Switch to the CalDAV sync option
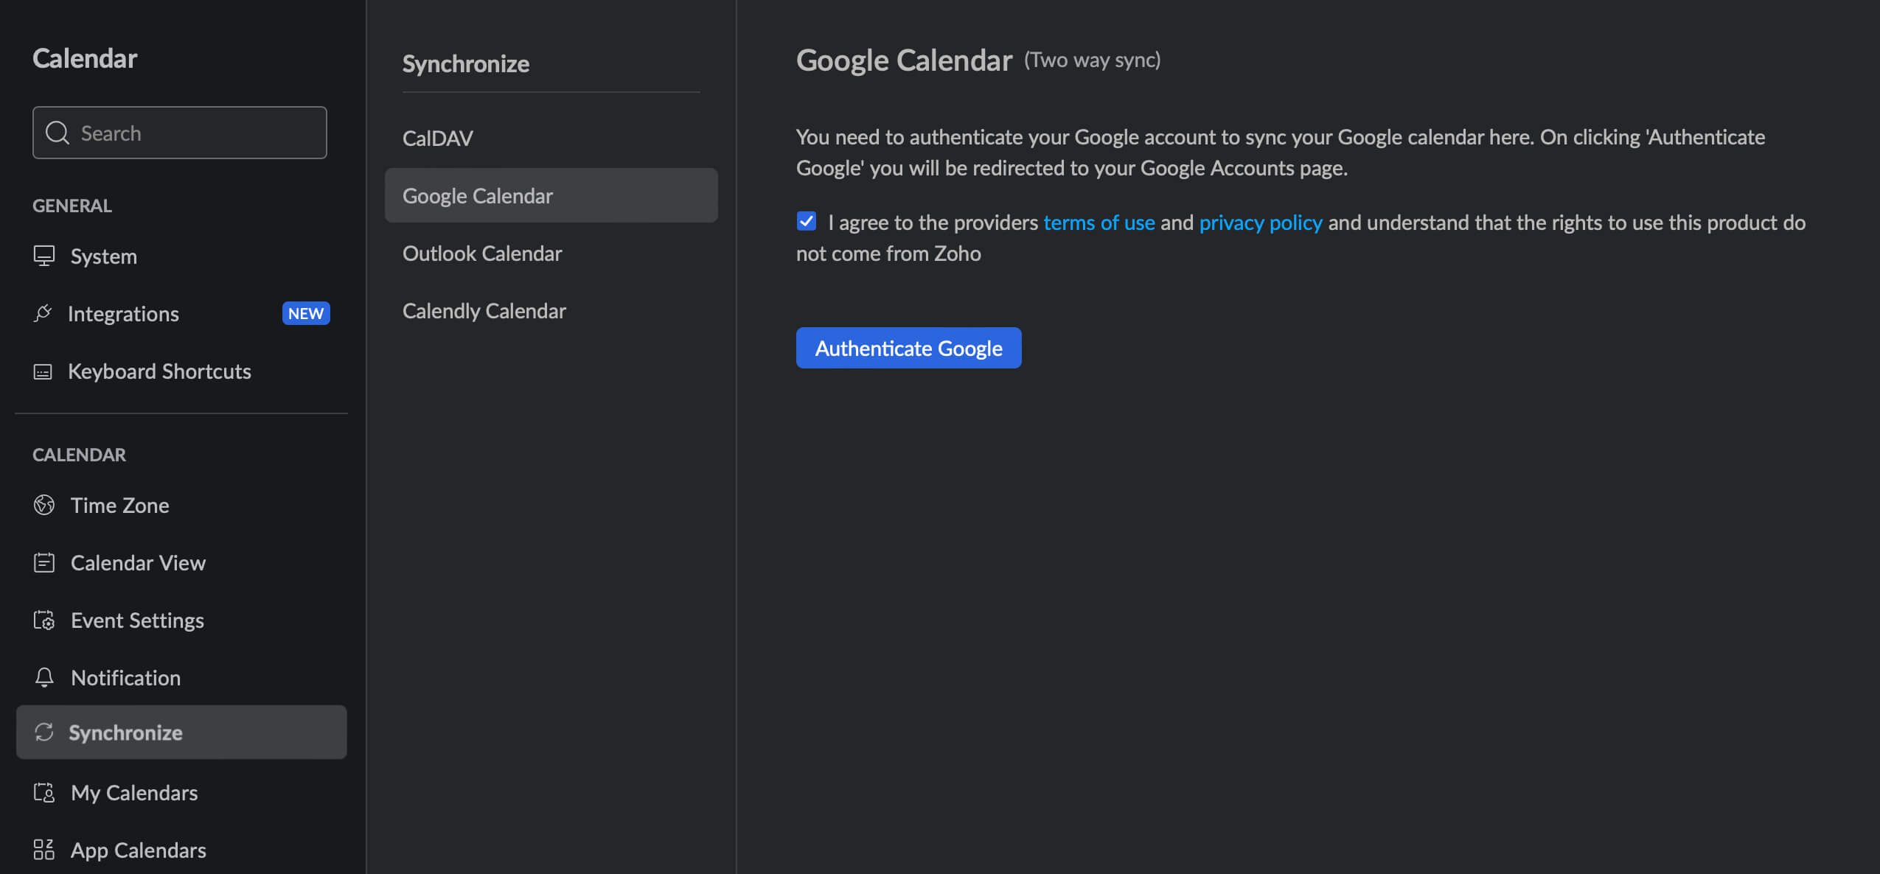This screenshot has height=874, width=1880. tap(437, 138)
